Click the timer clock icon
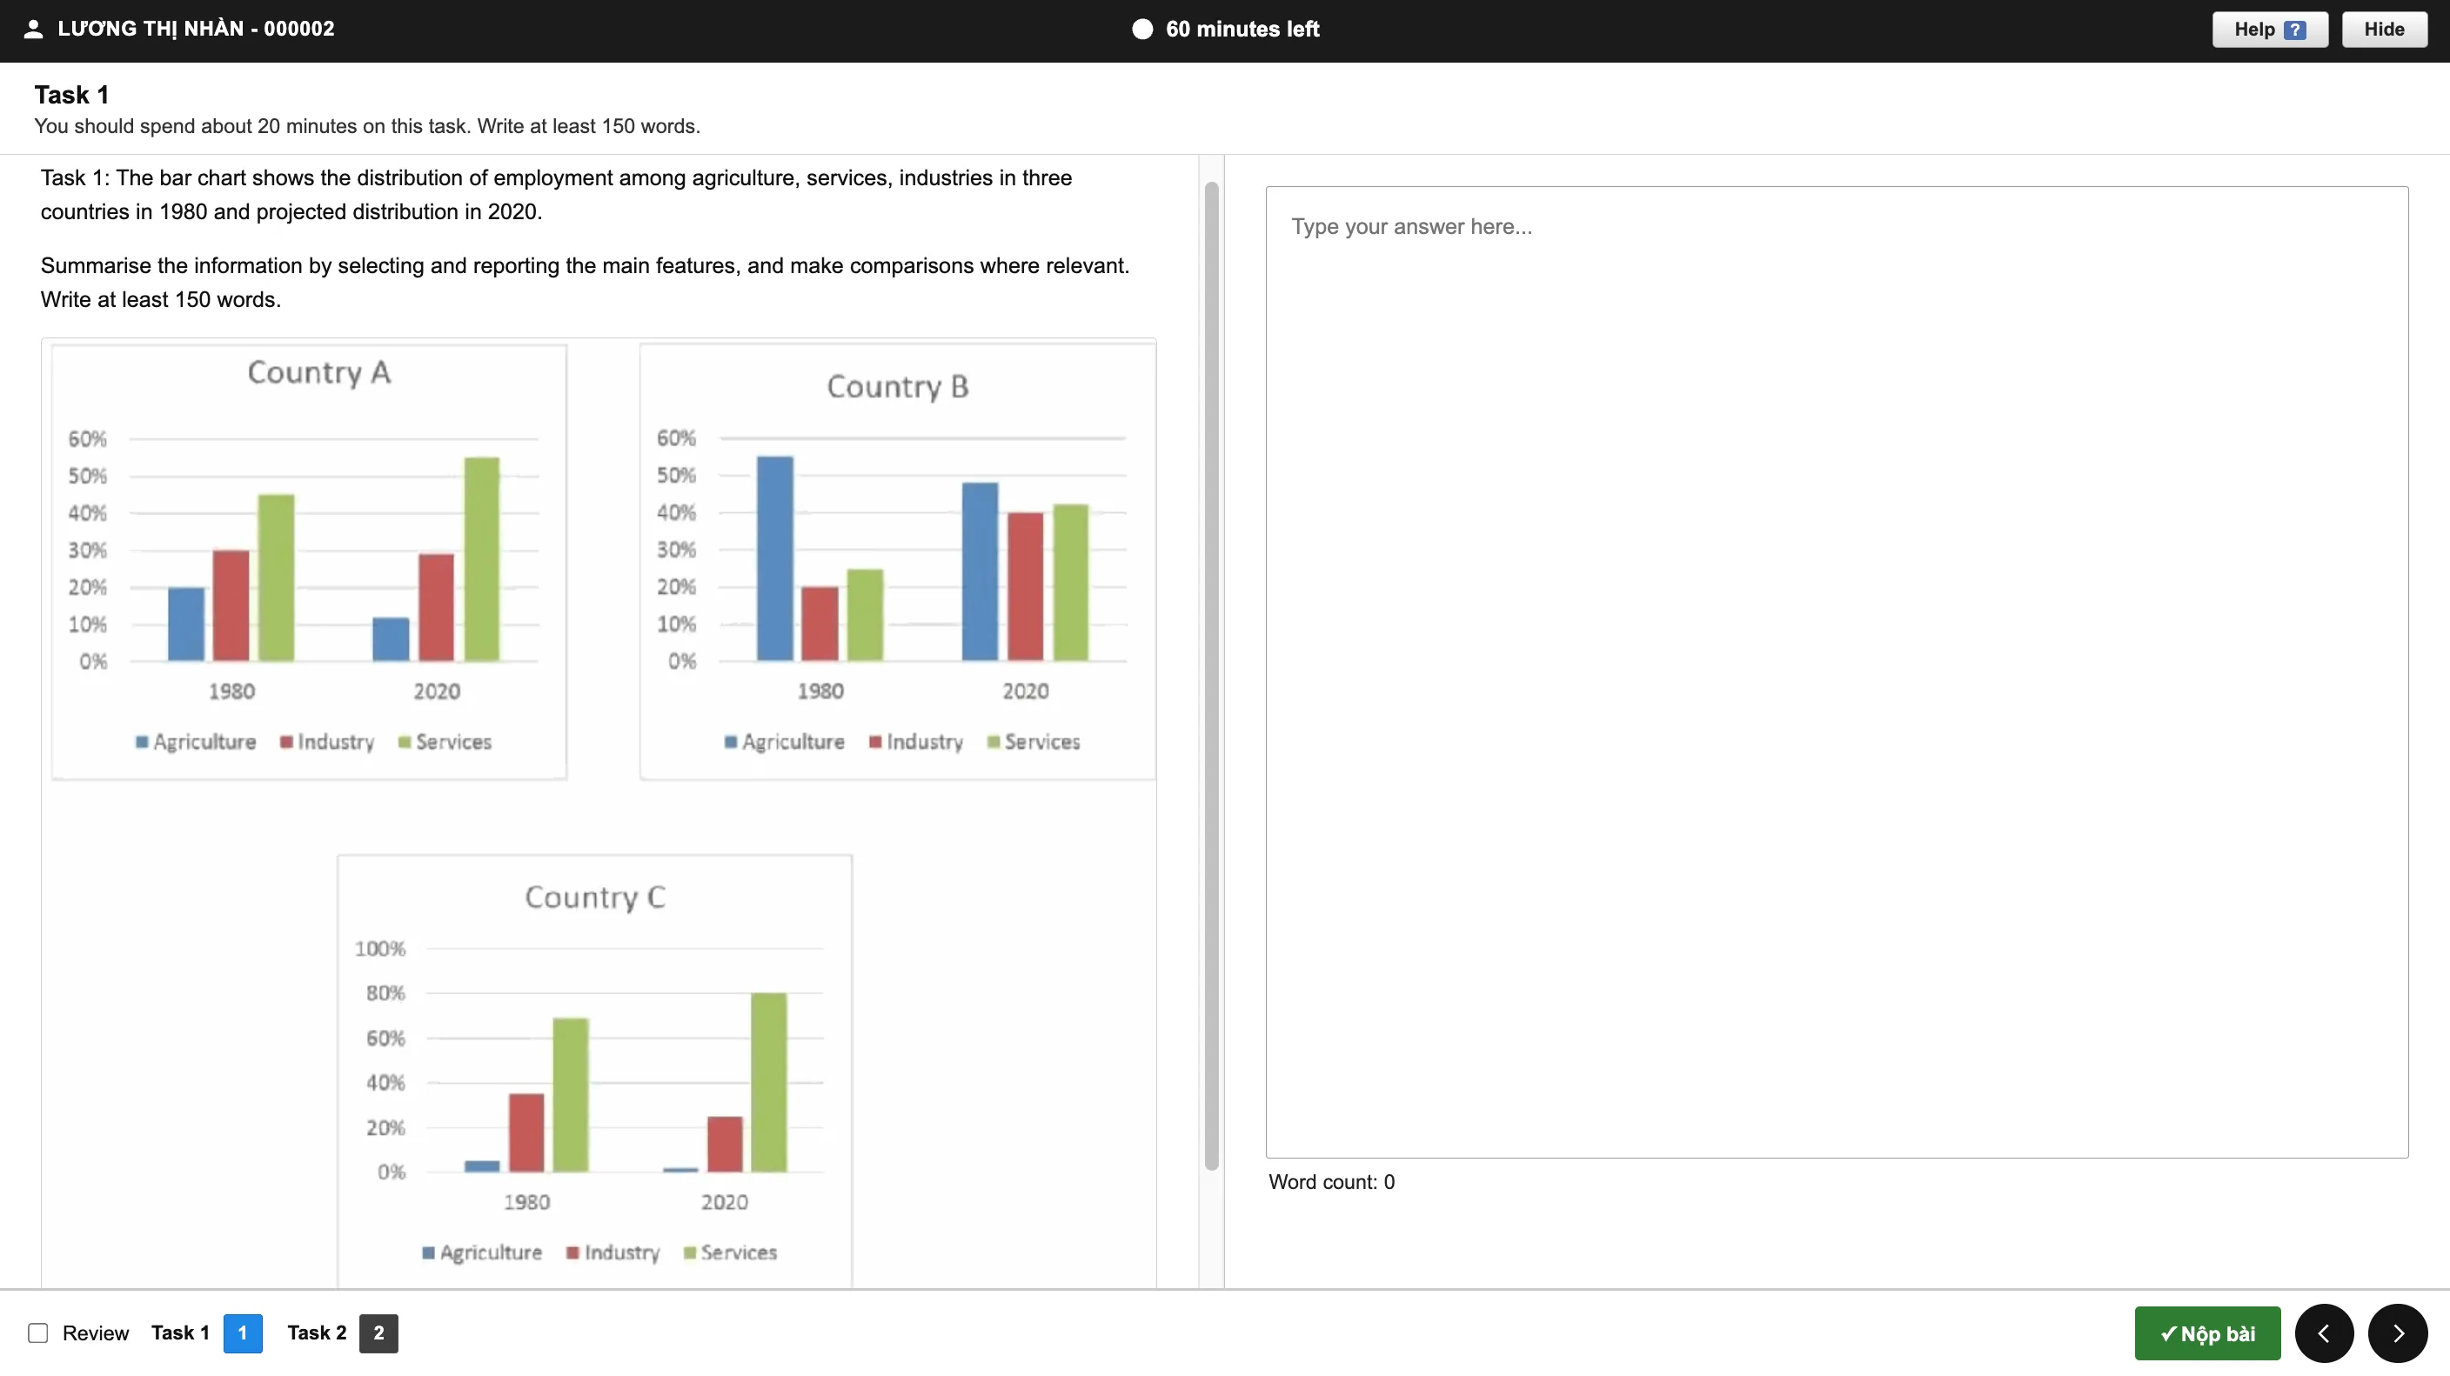The image size is (2450, 1376). [x=1142, y=30]
